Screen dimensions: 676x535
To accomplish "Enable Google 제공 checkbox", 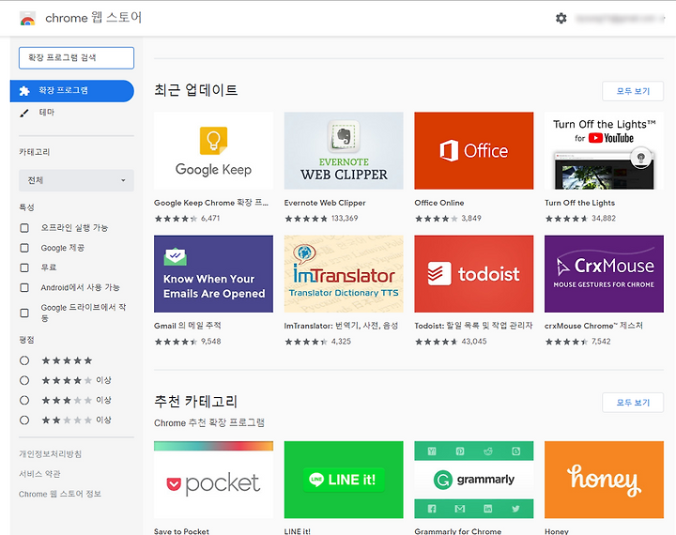I will 24,248.
